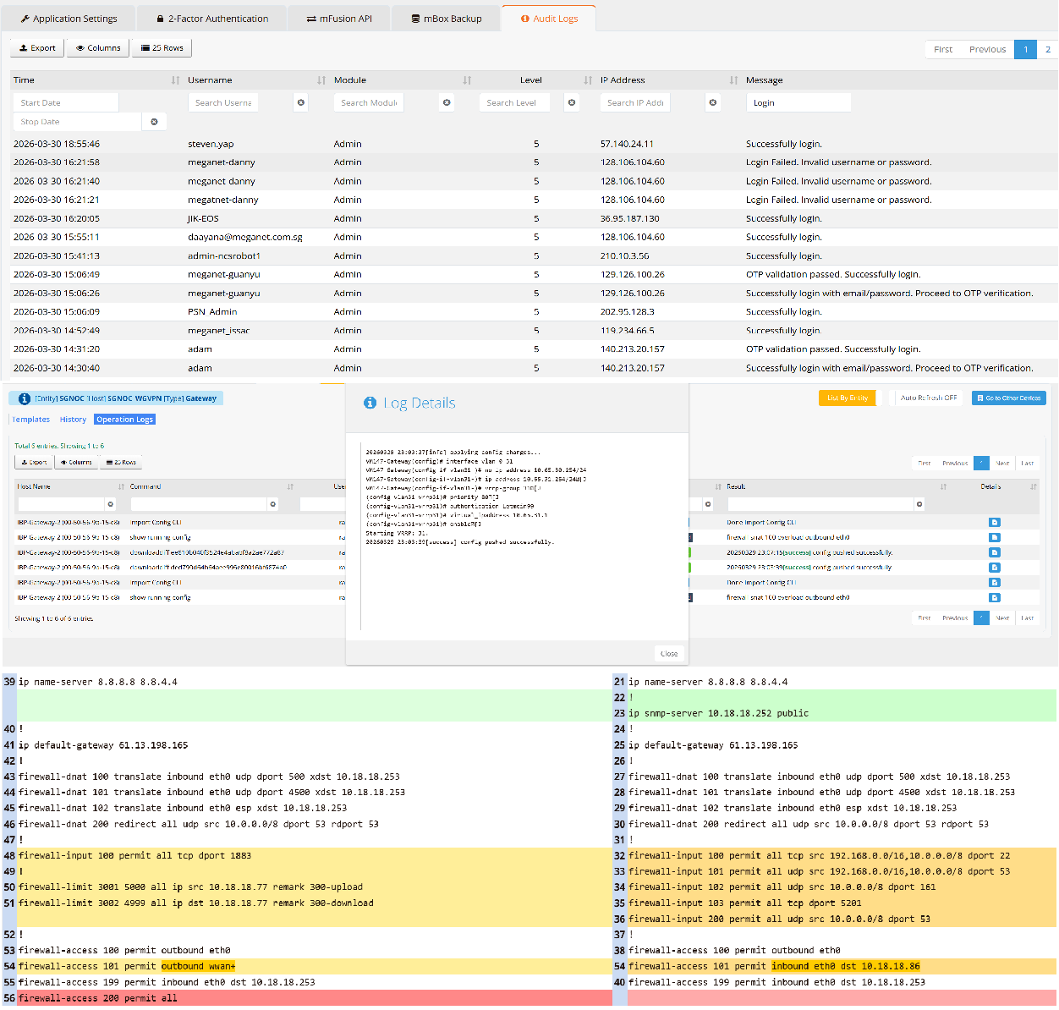Open the Templates tab
The width and height of the screenshot is (1059, 1010).
31,420
